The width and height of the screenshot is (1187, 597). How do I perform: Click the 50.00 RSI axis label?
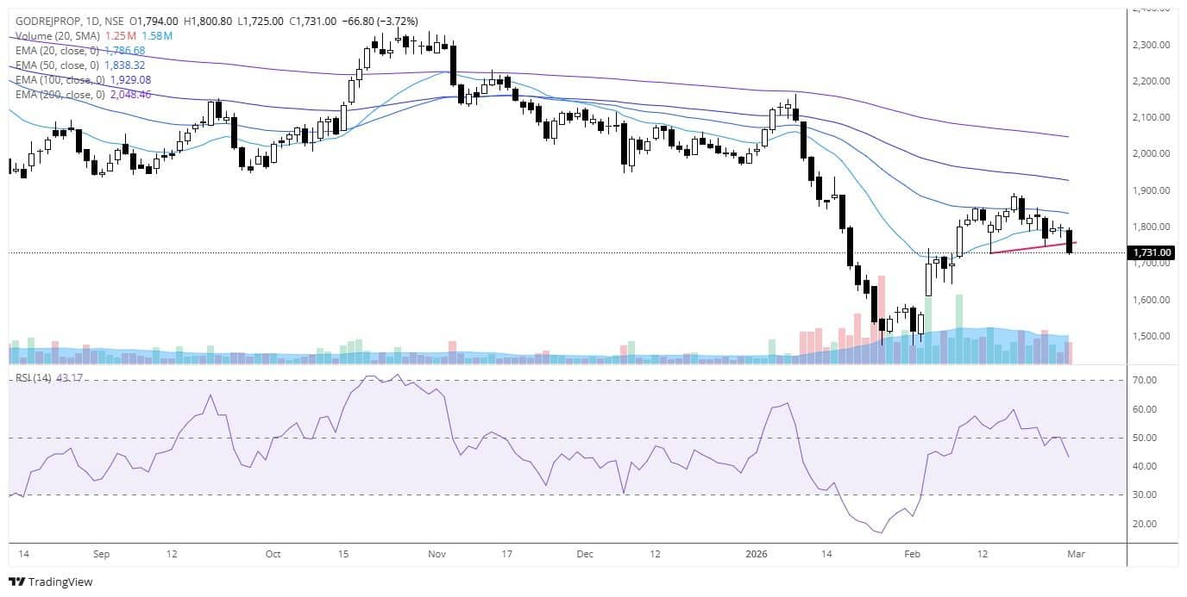[x=1145, y=438]
